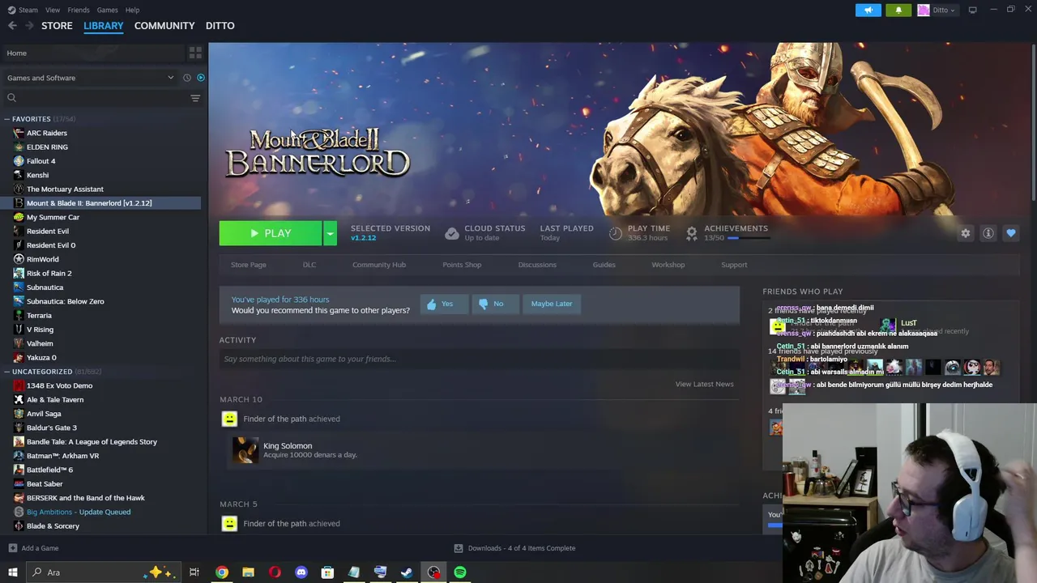Open Steam from the Windows taskbar
Screen dimensions: 1037x583
click(x=407, y=572)
